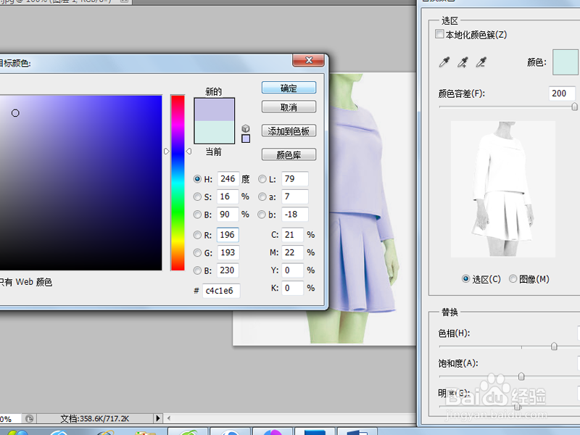The width and height of the screenshot is (580, 435).
Task: Click the 添加到色板 button
Action: tap(289, 130)
